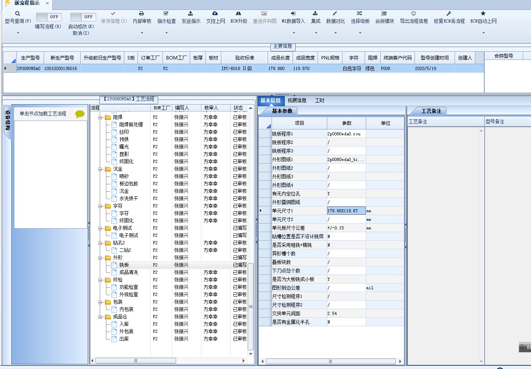Edit the 单元尺寸1 value field
This screenshot has height=369, width=531.
(346, 211)
